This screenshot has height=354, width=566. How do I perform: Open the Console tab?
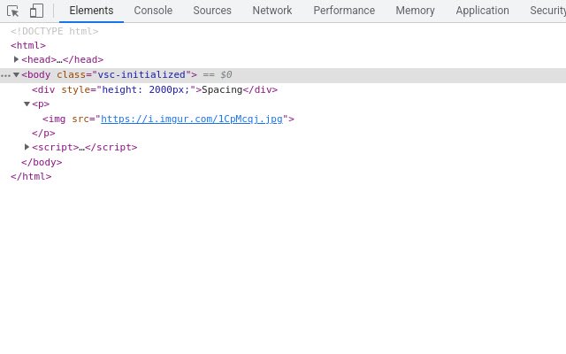[x=153, y=11]
